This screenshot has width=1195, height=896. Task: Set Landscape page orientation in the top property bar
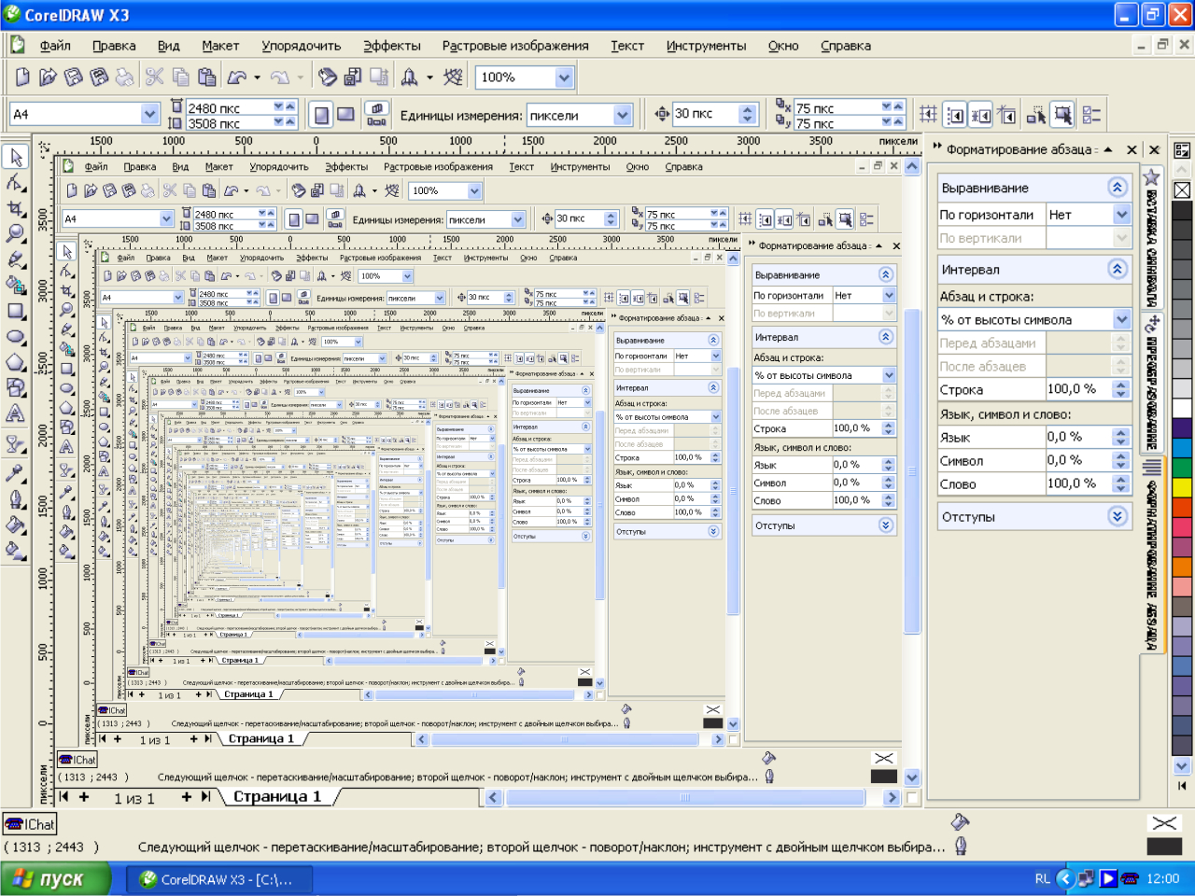(345, 115)
